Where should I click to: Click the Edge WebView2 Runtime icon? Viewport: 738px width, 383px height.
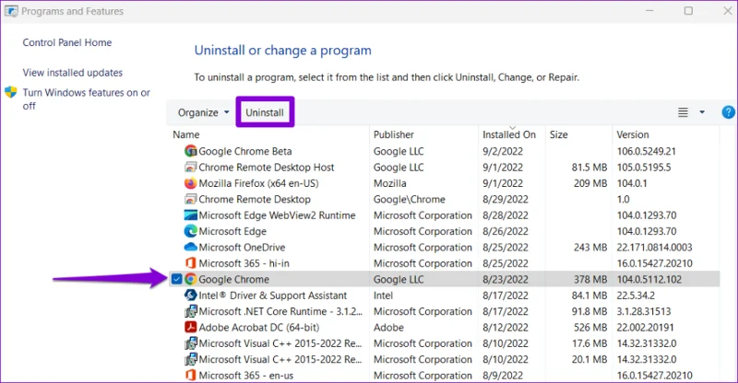191,215
